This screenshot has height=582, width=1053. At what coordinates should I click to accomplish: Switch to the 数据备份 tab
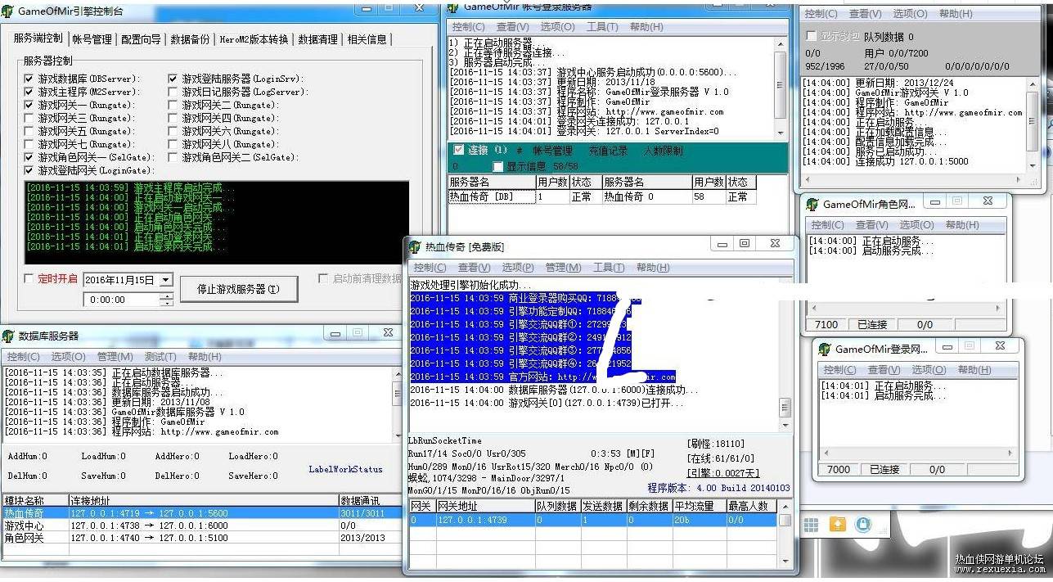coord(190,39)
